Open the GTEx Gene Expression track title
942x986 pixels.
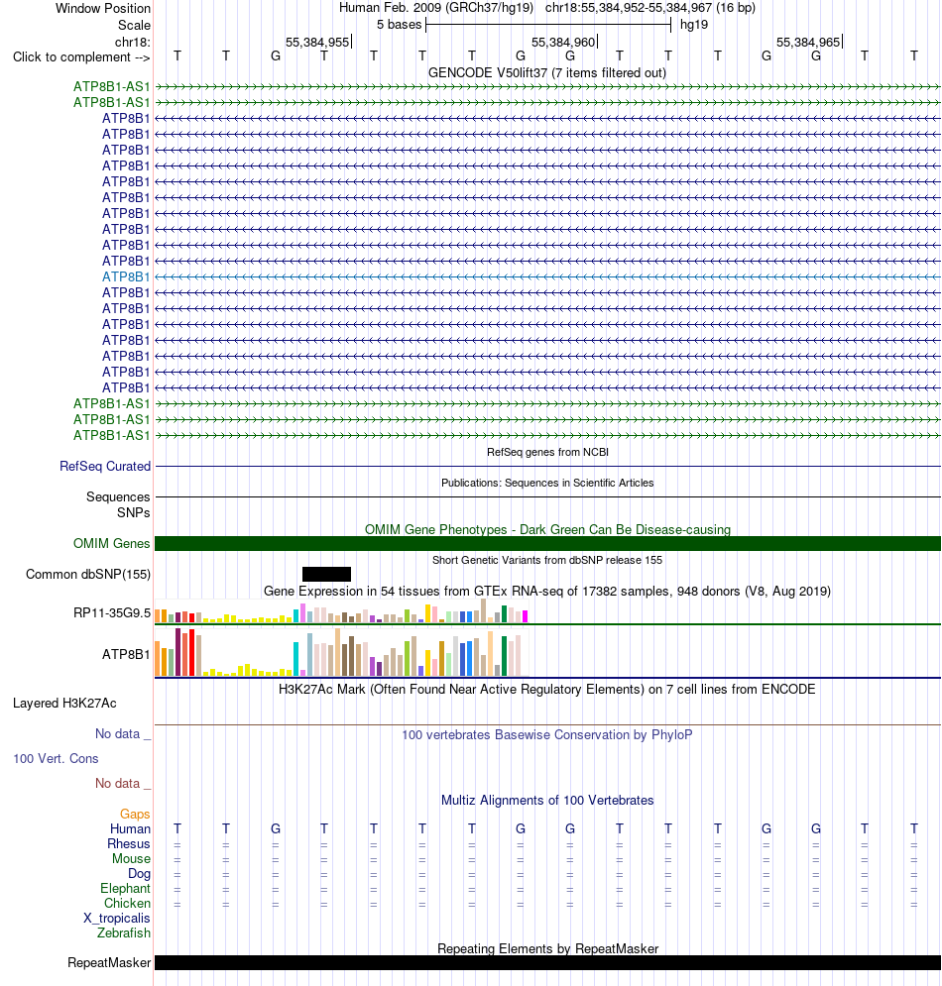click(x=546, y=591)
